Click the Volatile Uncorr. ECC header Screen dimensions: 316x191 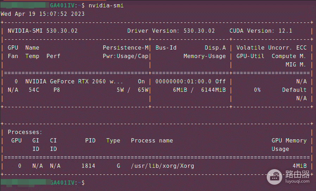point(271,48)
